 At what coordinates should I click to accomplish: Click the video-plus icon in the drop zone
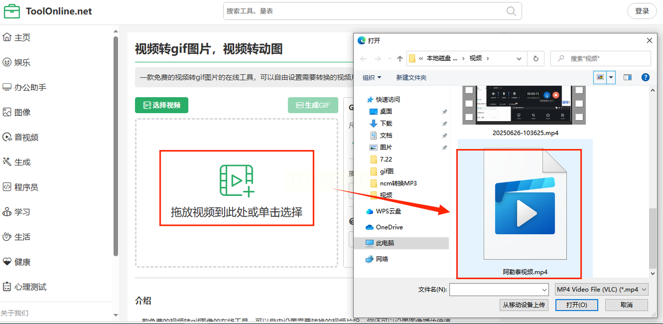236,180
